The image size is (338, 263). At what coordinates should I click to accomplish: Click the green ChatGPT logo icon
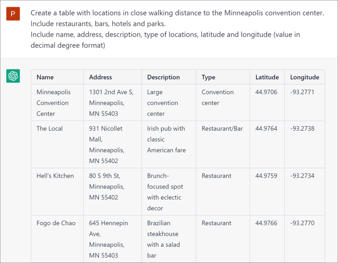[x=13, y=76]
